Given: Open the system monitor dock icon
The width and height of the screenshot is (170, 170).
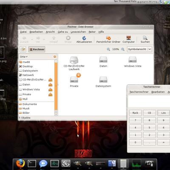Looking at the screenshot, I should [54, 164].
